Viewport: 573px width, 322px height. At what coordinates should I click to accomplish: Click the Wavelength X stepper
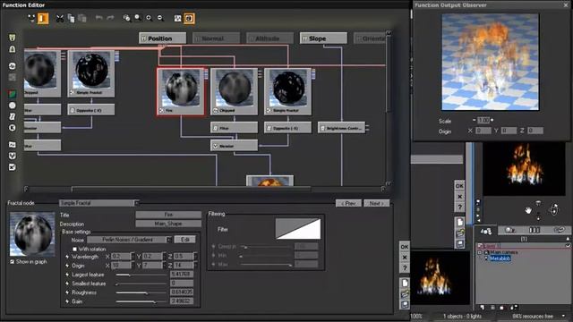point(133,257)
